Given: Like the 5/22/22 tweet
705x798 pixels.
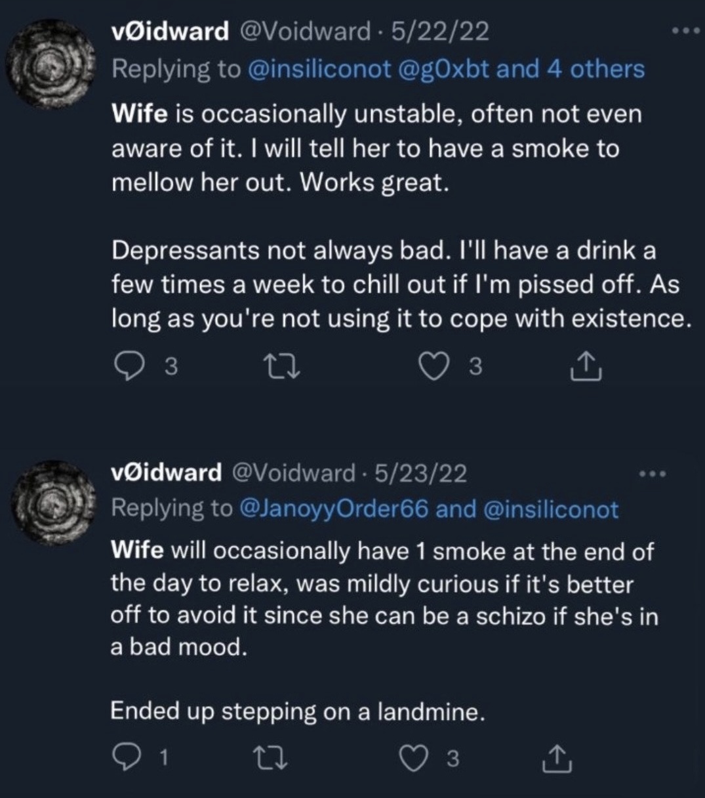Looking at the screenshot, I should (x=432, y=366).
